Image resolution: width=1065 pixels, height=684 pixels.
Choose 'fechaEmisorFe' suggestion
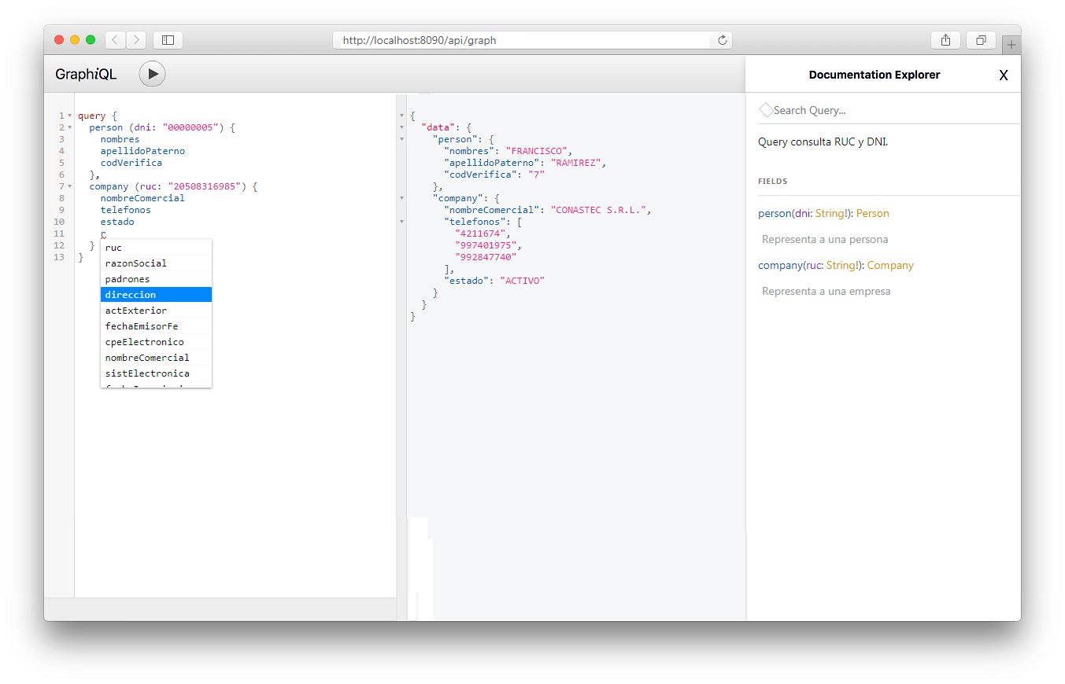pyautogui.click(x=156, y=326)
